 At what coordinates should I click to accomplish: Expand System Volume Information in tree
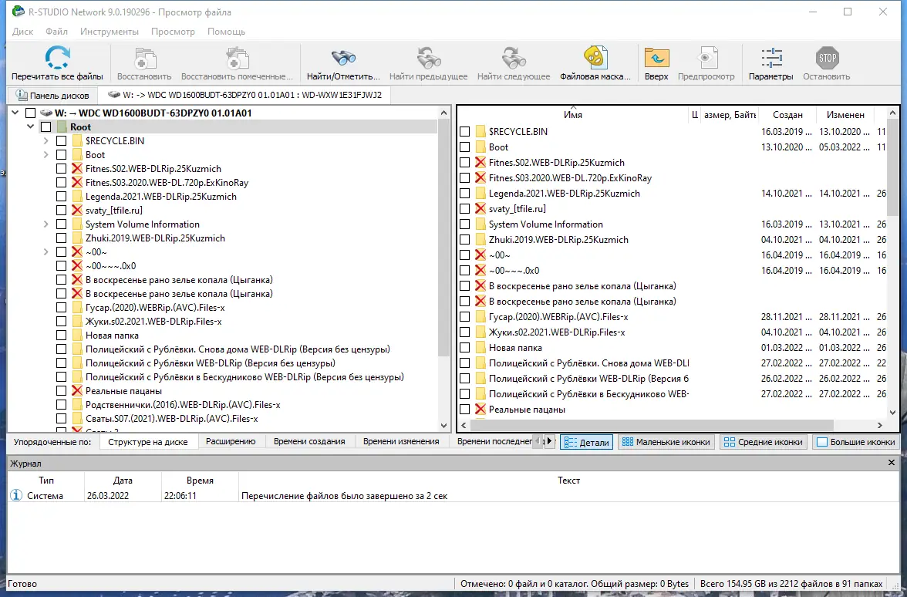point(46,224)
